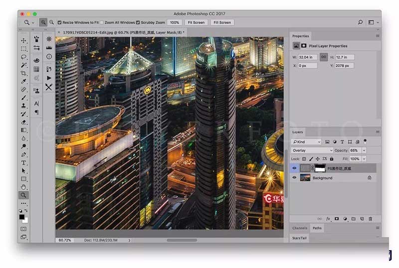Viewport: 399px width, 268px height.
Task: Expand the Kind layer filter dropdown
Action: 307,142
